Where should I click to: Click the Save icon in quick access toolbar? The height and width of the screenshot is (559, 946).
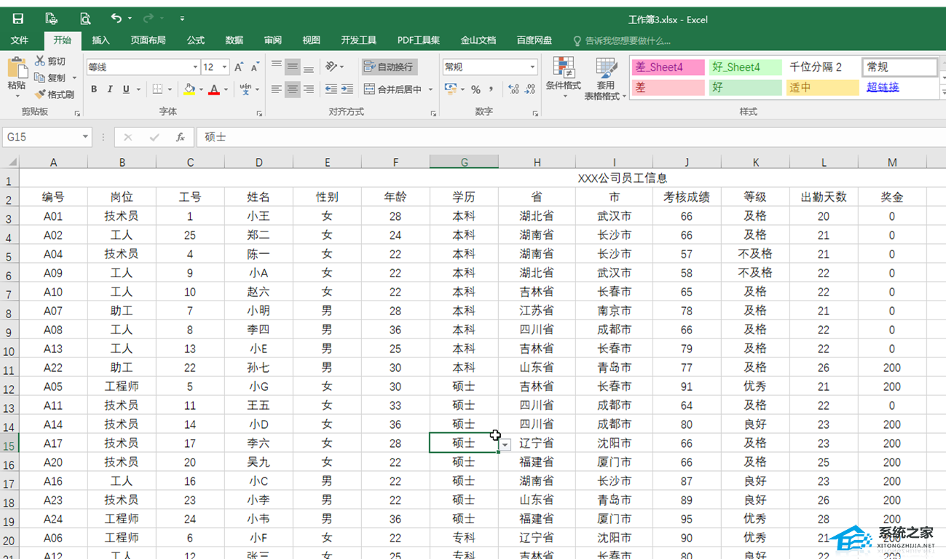pyautogui.click(x=17, y=19)
